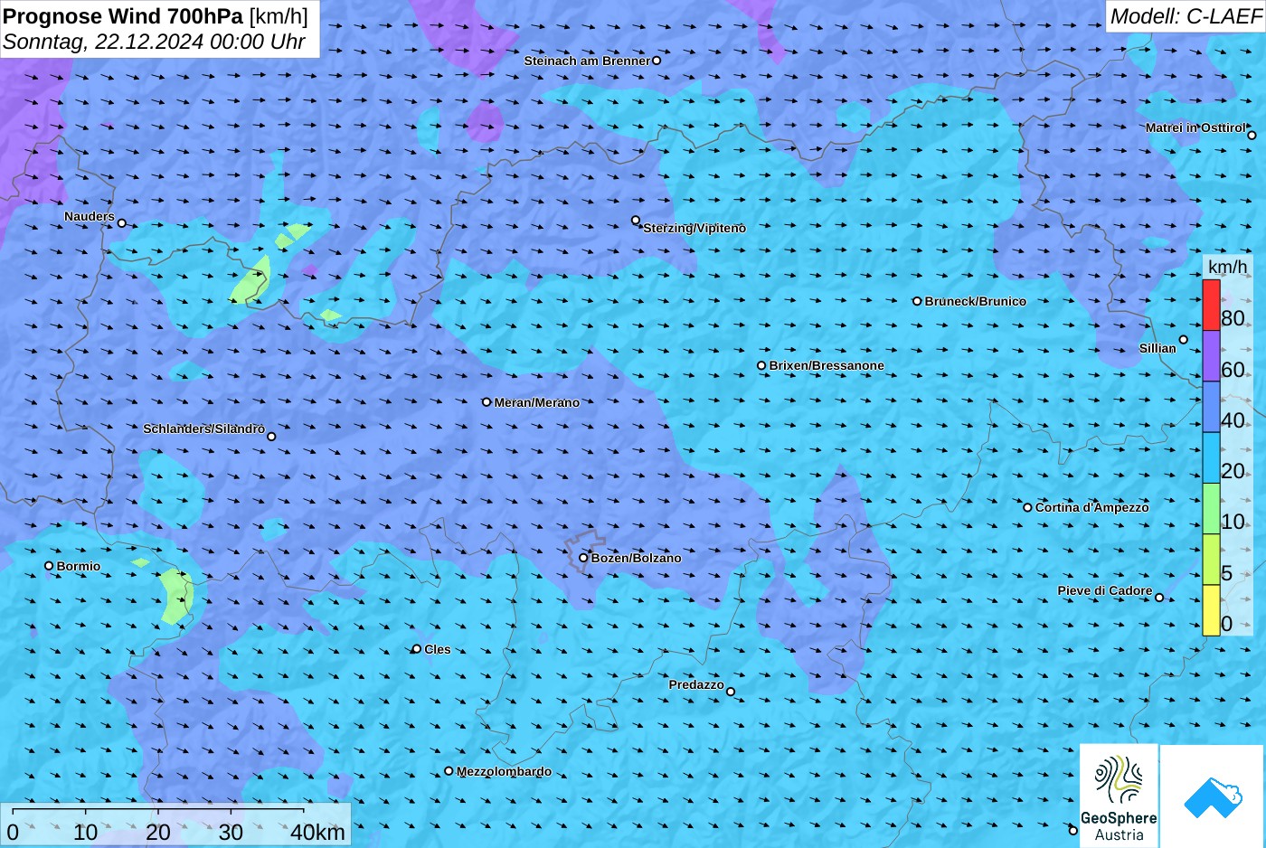Viewport: 1266px width, 848px height.
Task: Click the "Modell: C-LAEF" label
Action: pos(1186,16)
